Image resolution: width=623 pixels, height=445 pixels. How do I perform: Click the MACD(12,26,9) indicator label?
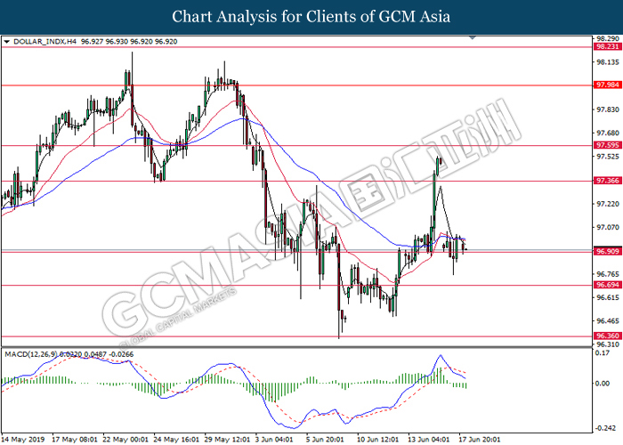31,354
